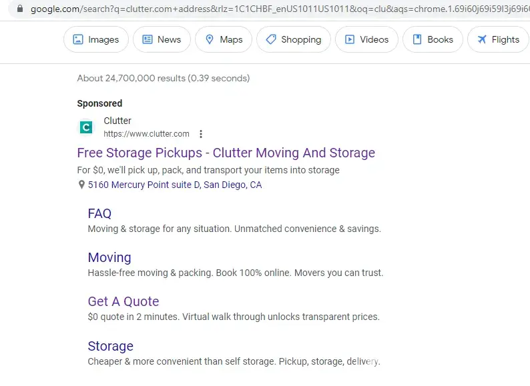Click the Maps pin filter icon

pyautogui.click(x=210, y=40)
